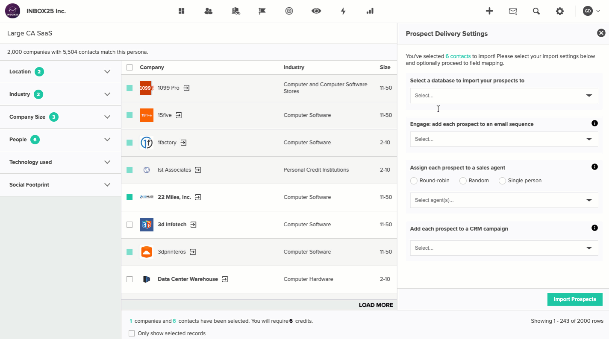Open 3d Infotech details arrow icon

(193, 225)
